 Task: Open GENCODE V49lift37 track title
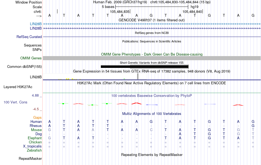click(x=152, y=20)
